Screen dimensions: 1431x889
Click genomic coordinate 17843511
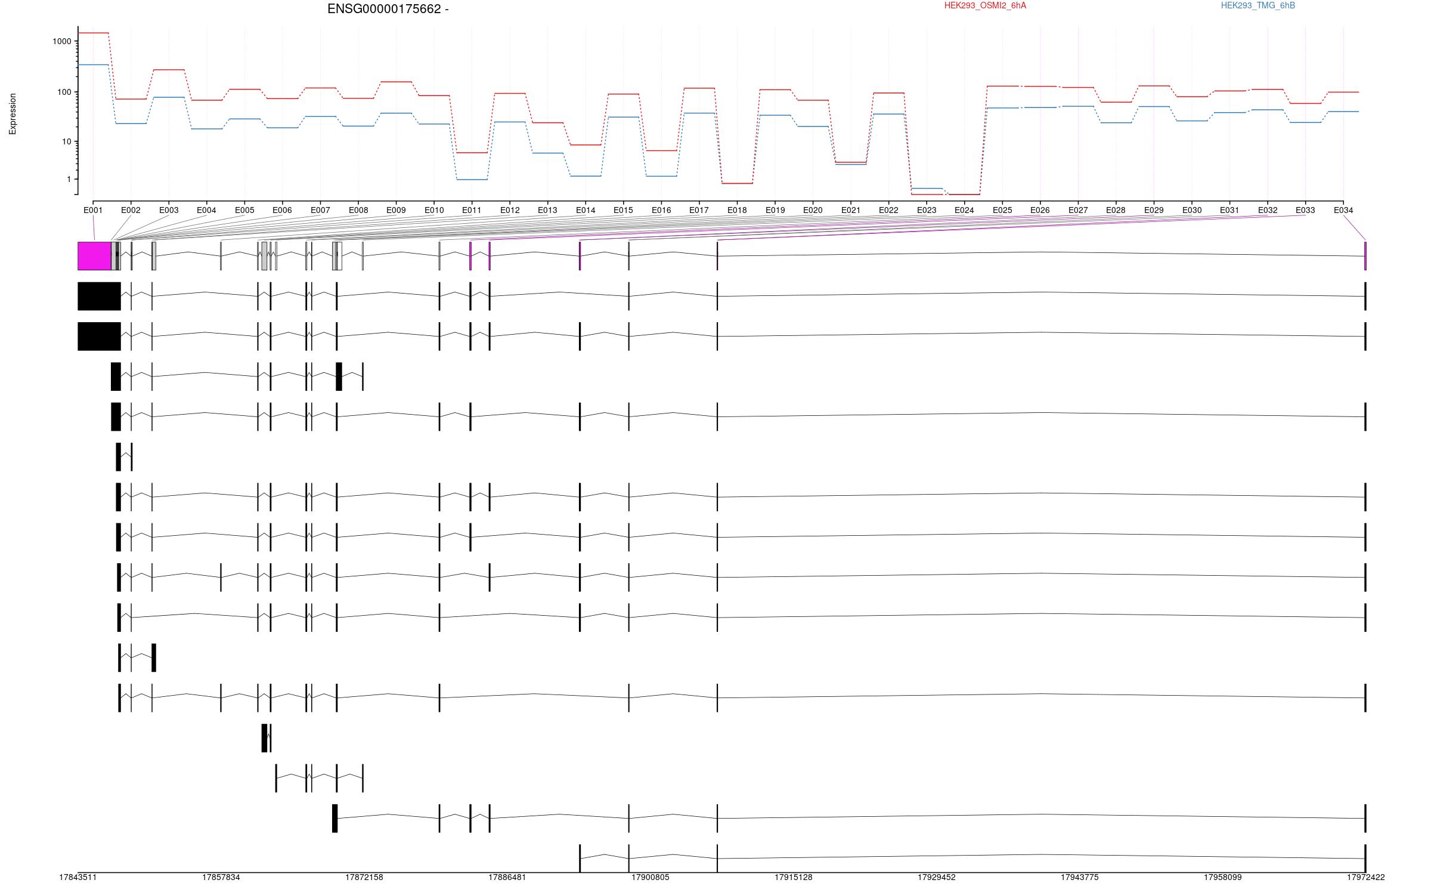click(78, 877)
